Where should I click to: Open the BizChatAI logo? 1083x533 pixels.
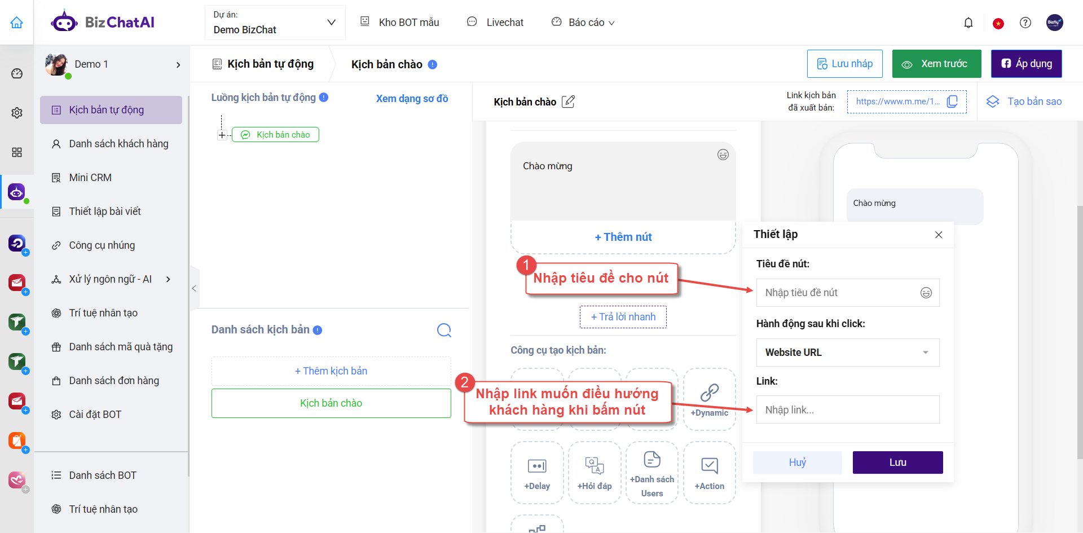pyautogui.click(x=103, y=23)
